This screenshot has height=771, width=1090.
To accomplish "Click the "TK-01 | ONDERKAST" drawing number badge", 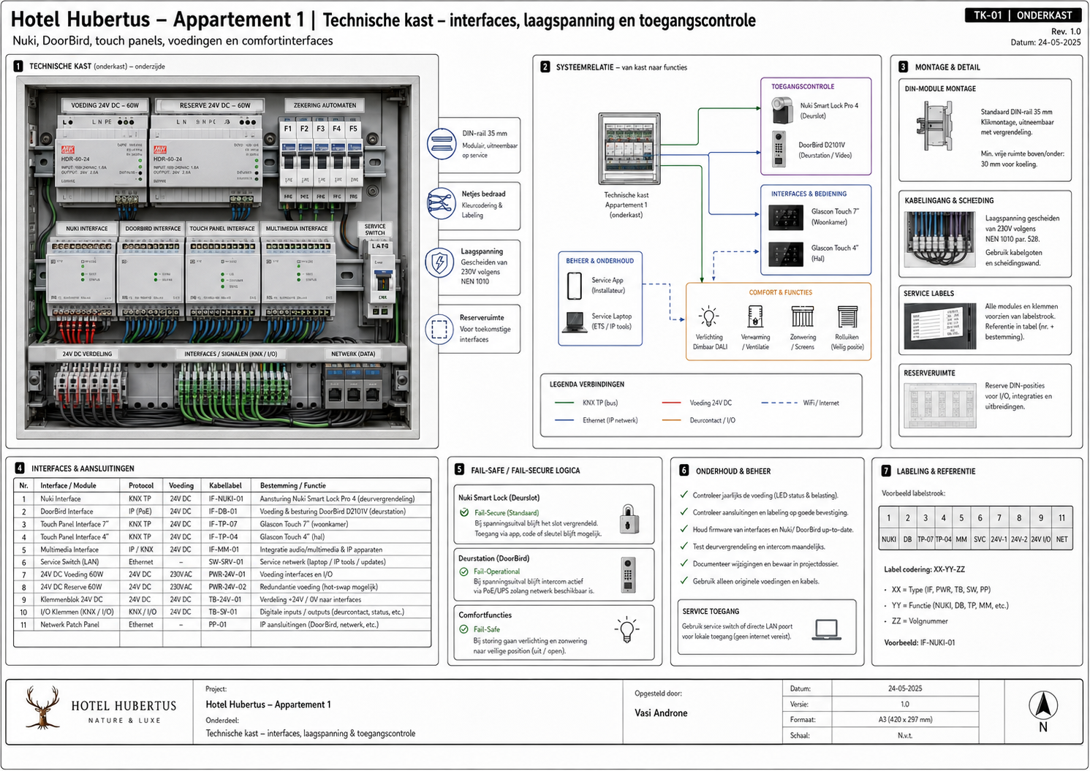I will click(x=1023, y=15).
